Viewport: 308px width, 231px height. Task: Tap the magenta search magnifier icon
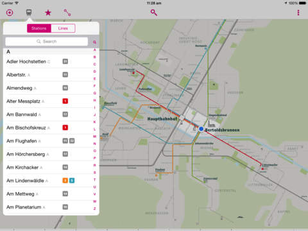click(x=154, y=13)
